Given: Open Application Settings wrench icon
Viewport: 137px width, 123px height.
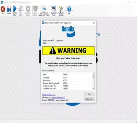Looking at the screenshot, I should pos(61,10).
